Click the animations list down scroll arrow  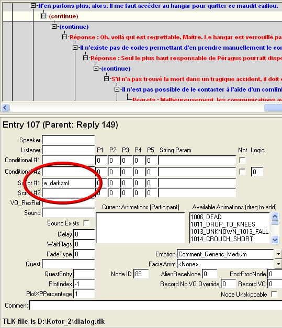tap(275, 240)
